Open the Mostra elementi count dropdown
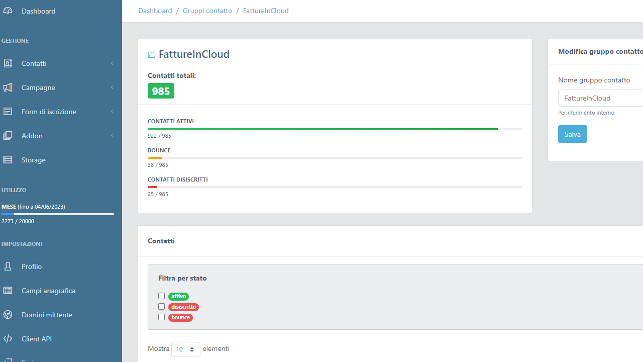 coord(186,349)
